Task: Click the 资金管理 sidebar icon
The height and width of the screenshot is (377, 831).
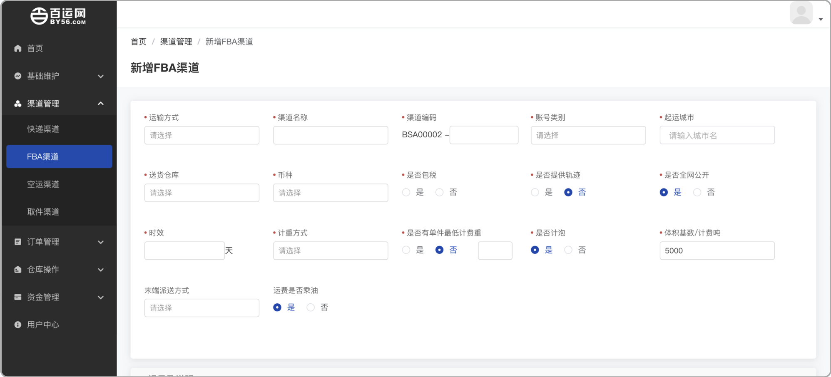Action: (x=17, y=297)
